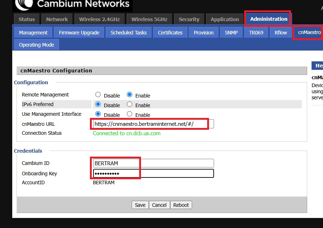The height and width of the screenshot is (228, 323).
Task: Open the Firmware Upgrade sub-tab
Action: point(79,33)
